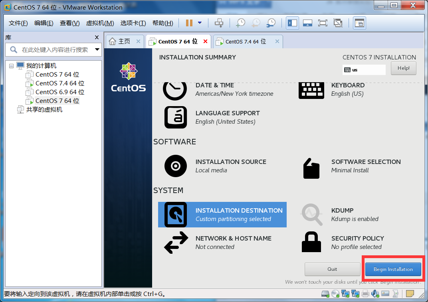Open the 帮助(H) menu

(162, 23)
